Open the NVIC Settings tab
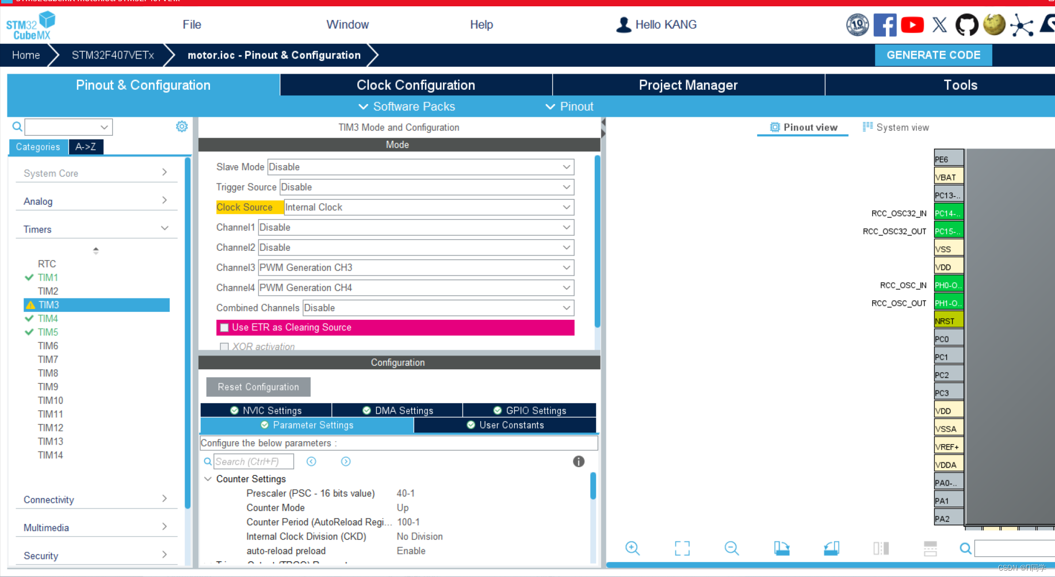 266,410
